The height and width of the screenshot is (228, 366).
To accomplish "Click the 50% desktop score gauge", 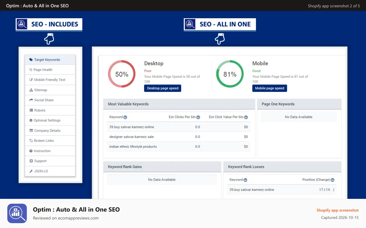I will tap(122, 74).
